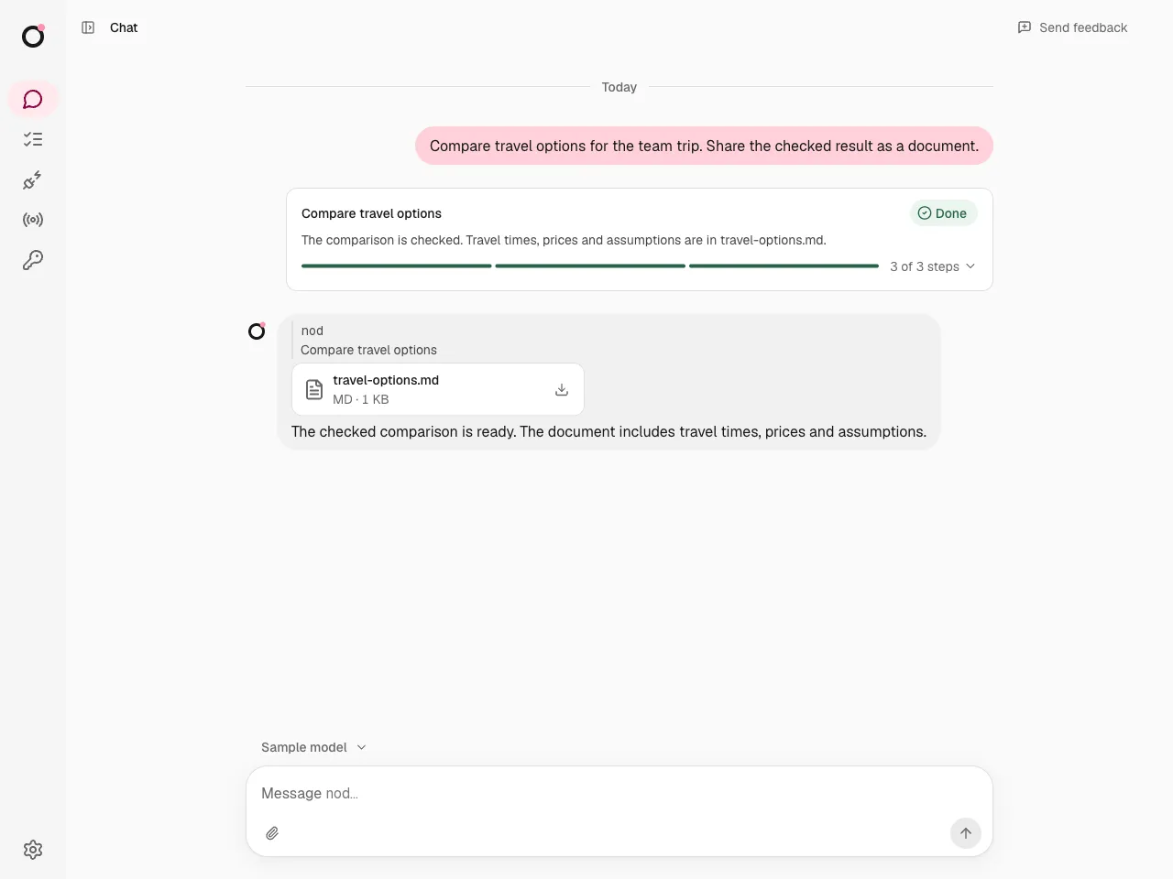This screenshot has width=1173, height=879.
Task: Expand the 3 of 3 steps list
Action: point(932,266)
